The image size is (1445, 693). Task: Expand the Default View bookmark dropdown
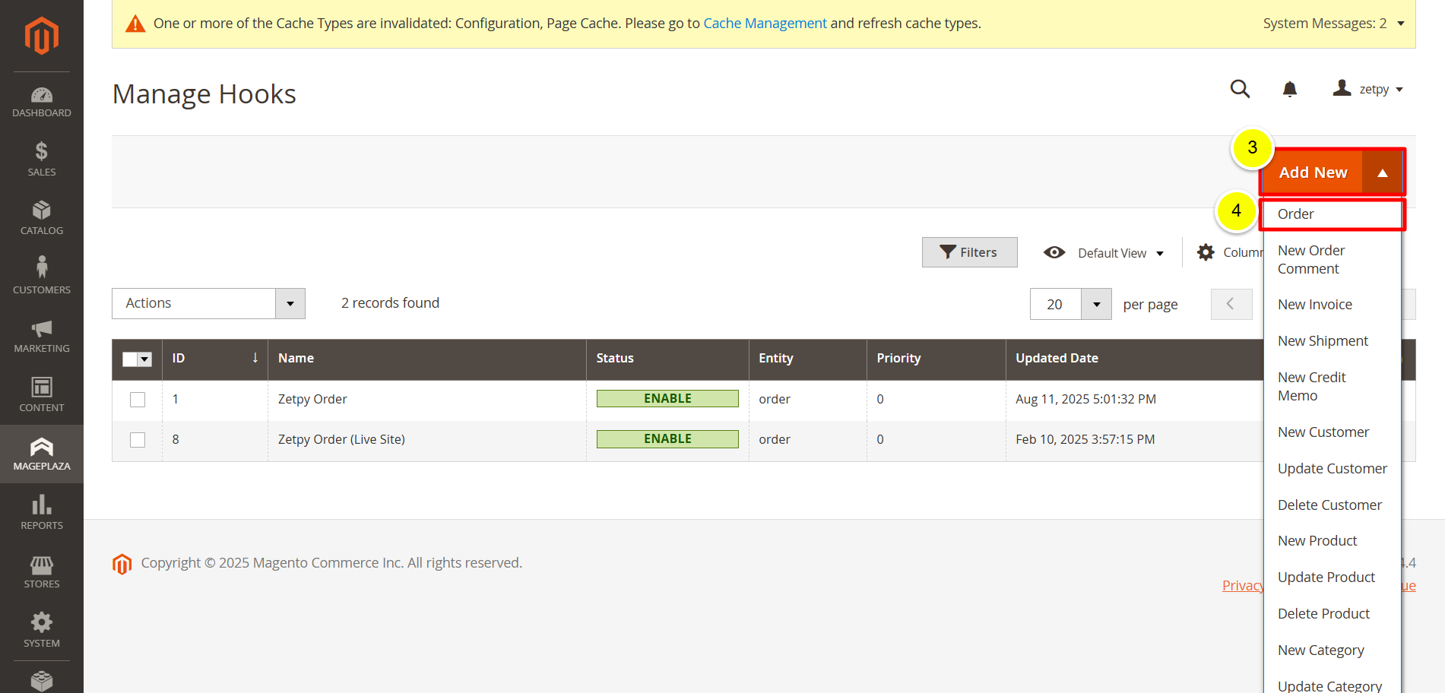[1104, 253]
